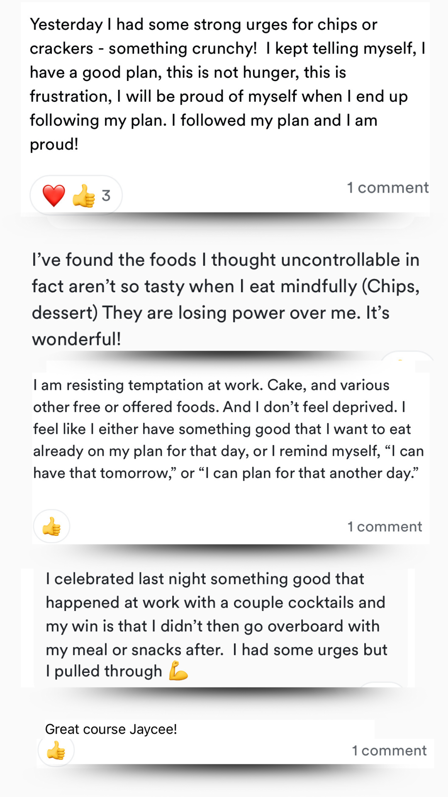This screenshot has width=448, height=797.
Task: Click thumbs-up emoji beside the 3 count
Action: point(83,196)
